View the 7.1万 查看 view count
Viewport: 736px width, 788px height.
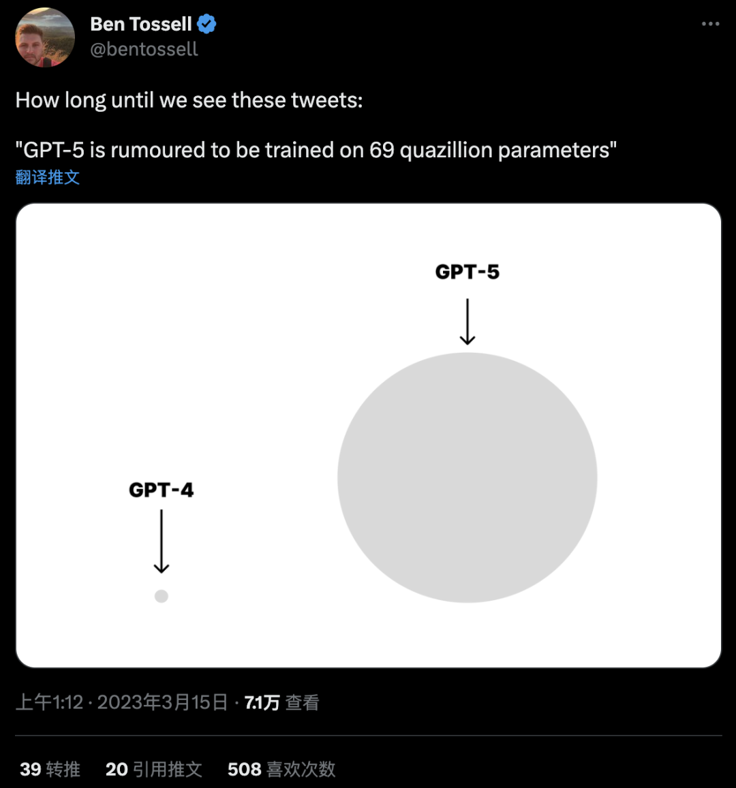click(x=281, y=702)
